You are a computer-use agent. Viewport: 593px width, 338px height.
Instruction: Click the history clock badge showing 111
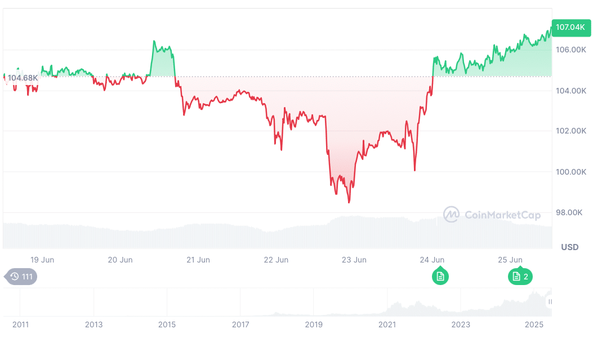point(21,277)
